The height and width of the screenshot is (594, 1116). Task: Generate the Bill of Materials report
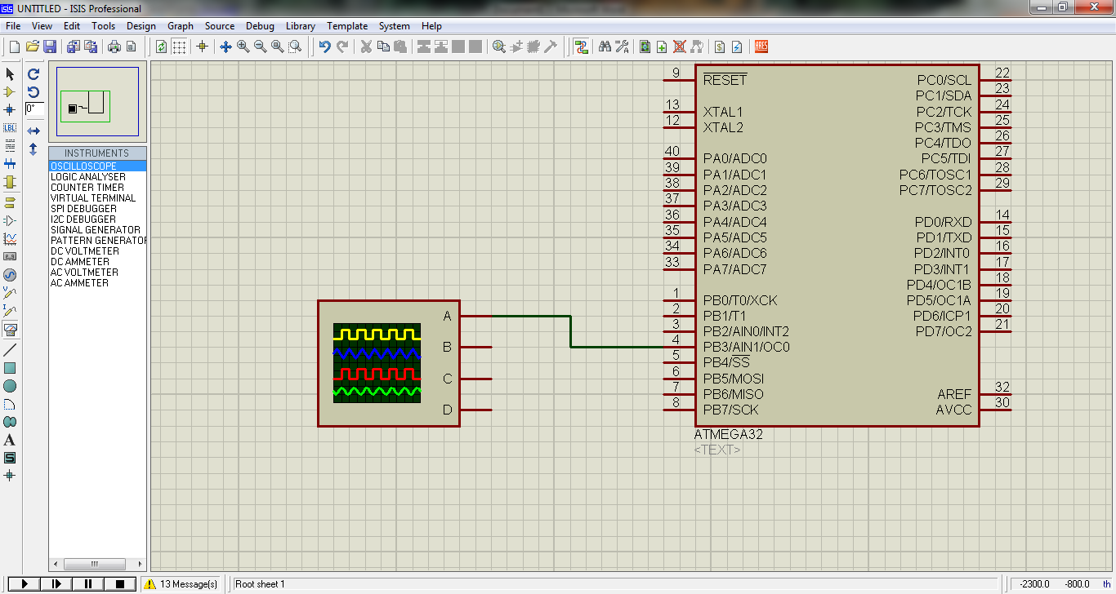[720, 47]
